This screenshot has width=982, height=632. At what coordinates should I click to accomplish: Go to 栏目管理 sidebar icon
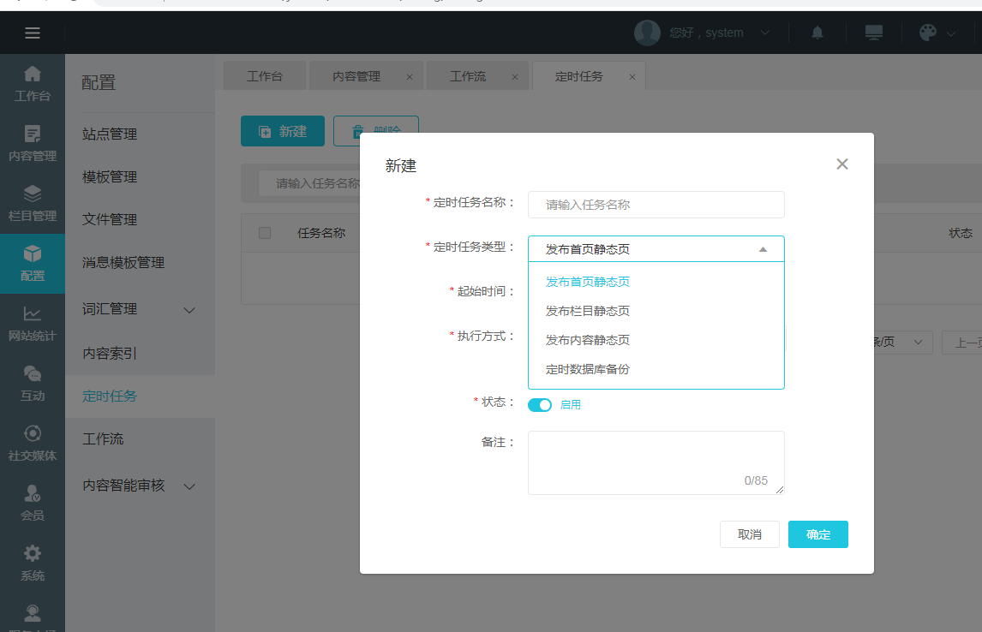click(x=33, y=203)
